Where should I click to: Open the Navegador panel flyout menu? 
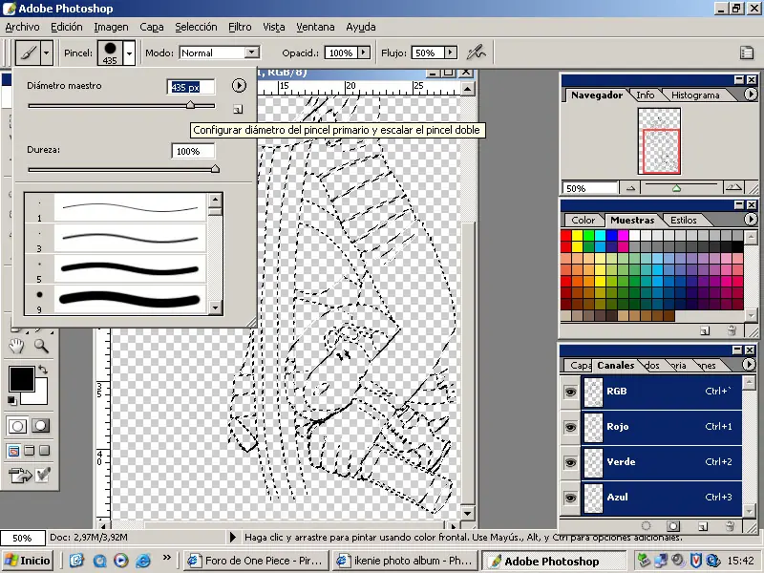751,94
